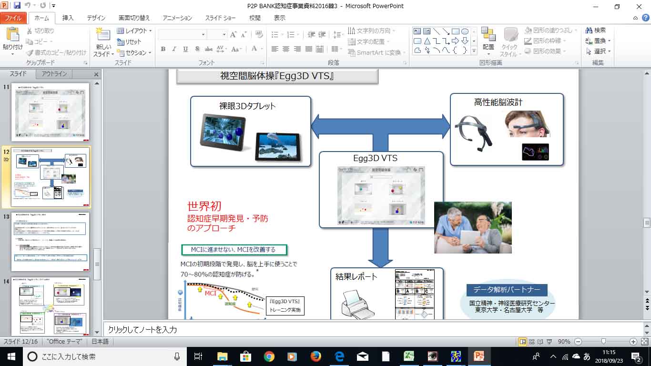Switch to the Design (デザイン) tab

pos(96,18)
